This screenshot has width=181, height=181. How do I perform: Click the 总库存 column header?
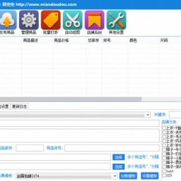click(94, 40)
